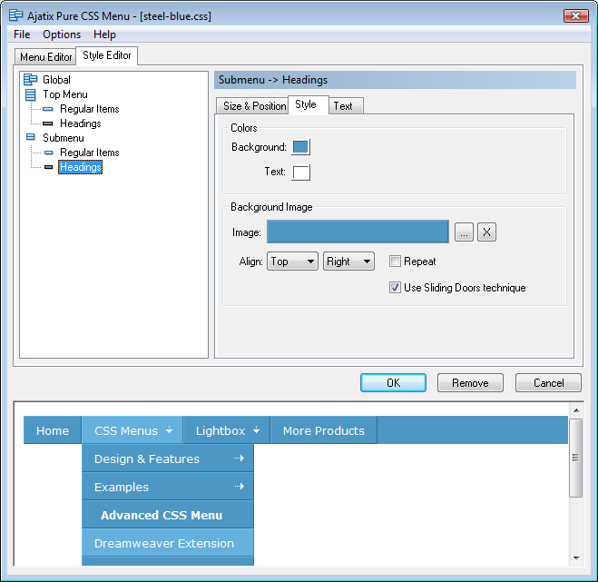
Task: Click the preview scrollbar down arrow
Action: (576, 558)
